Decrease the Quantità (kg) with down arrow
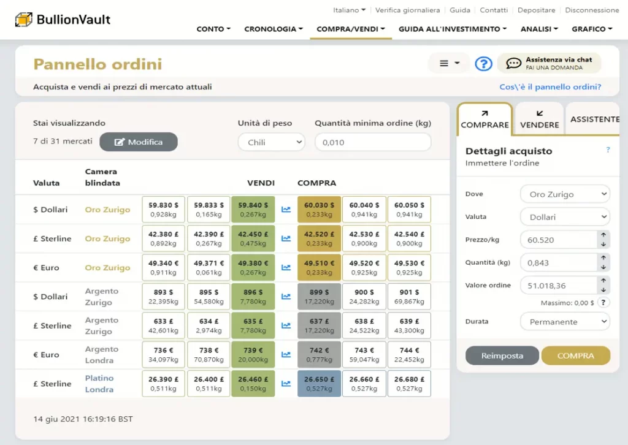628x445 pixels. pos(603,267)
